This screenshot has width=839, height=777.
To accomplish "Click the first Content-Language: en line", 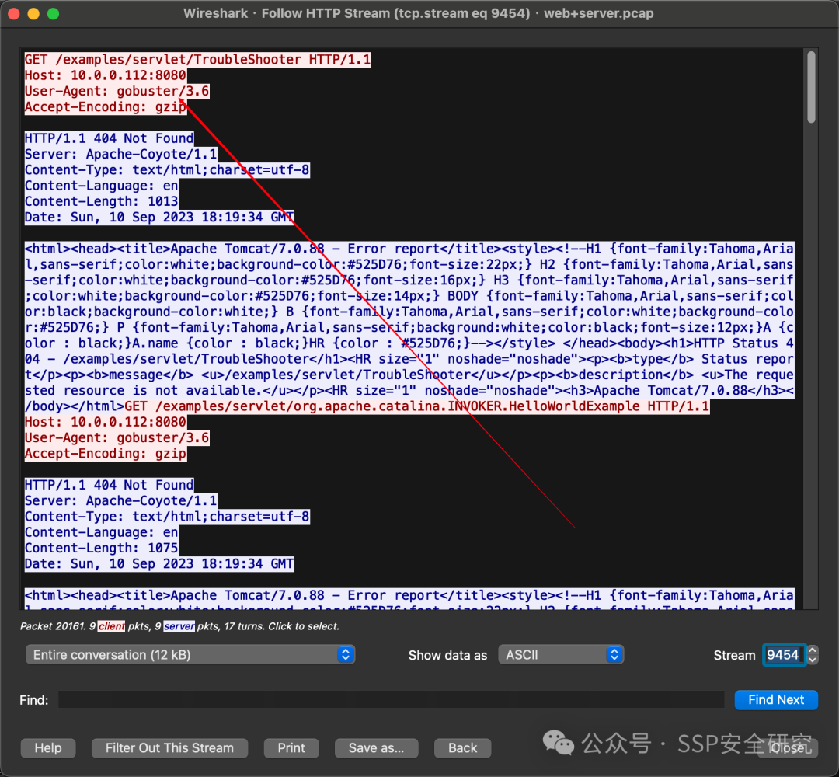I will coord(102,186).
